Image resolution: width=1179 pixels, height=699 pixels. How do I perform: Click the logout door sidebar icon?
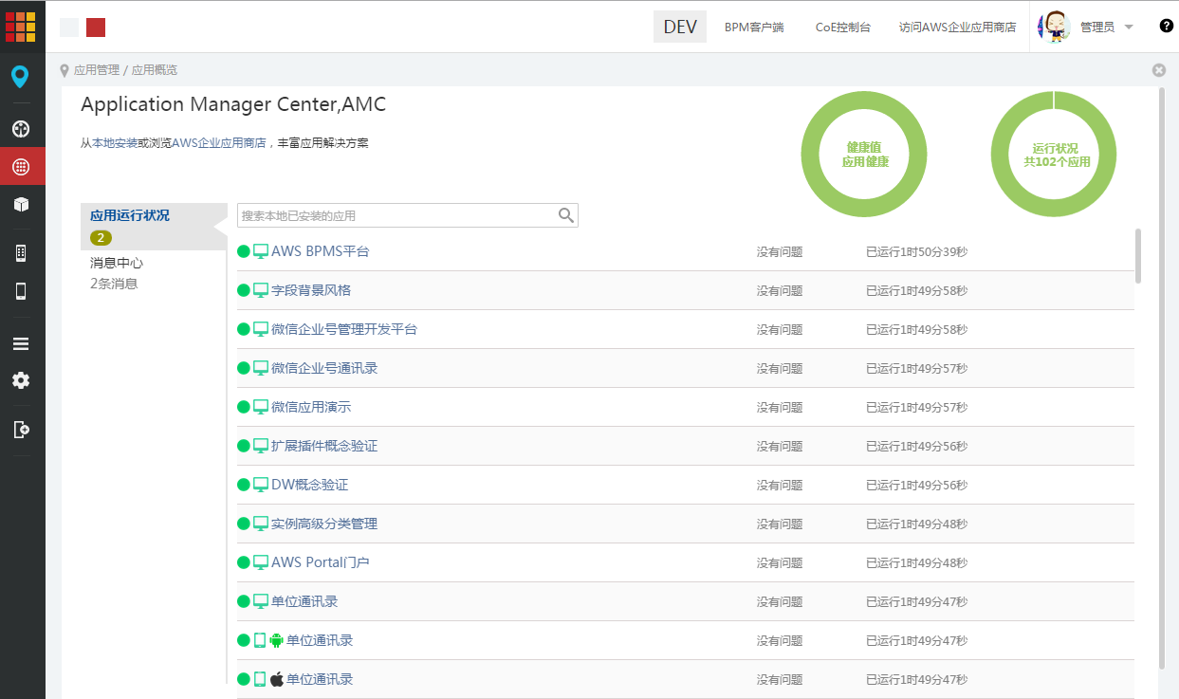(21, 430)
